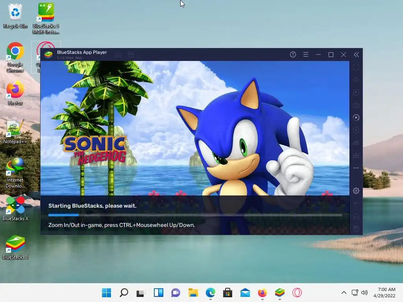
Task: Open volume control in system tray
Action: [364, 293]
